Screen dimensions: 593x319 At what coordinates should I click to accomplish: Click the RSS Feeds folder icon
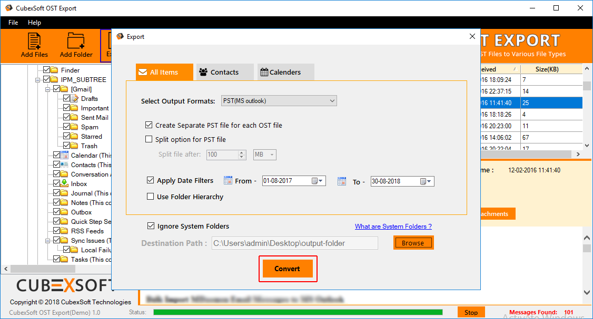click(x=64, y=231)
